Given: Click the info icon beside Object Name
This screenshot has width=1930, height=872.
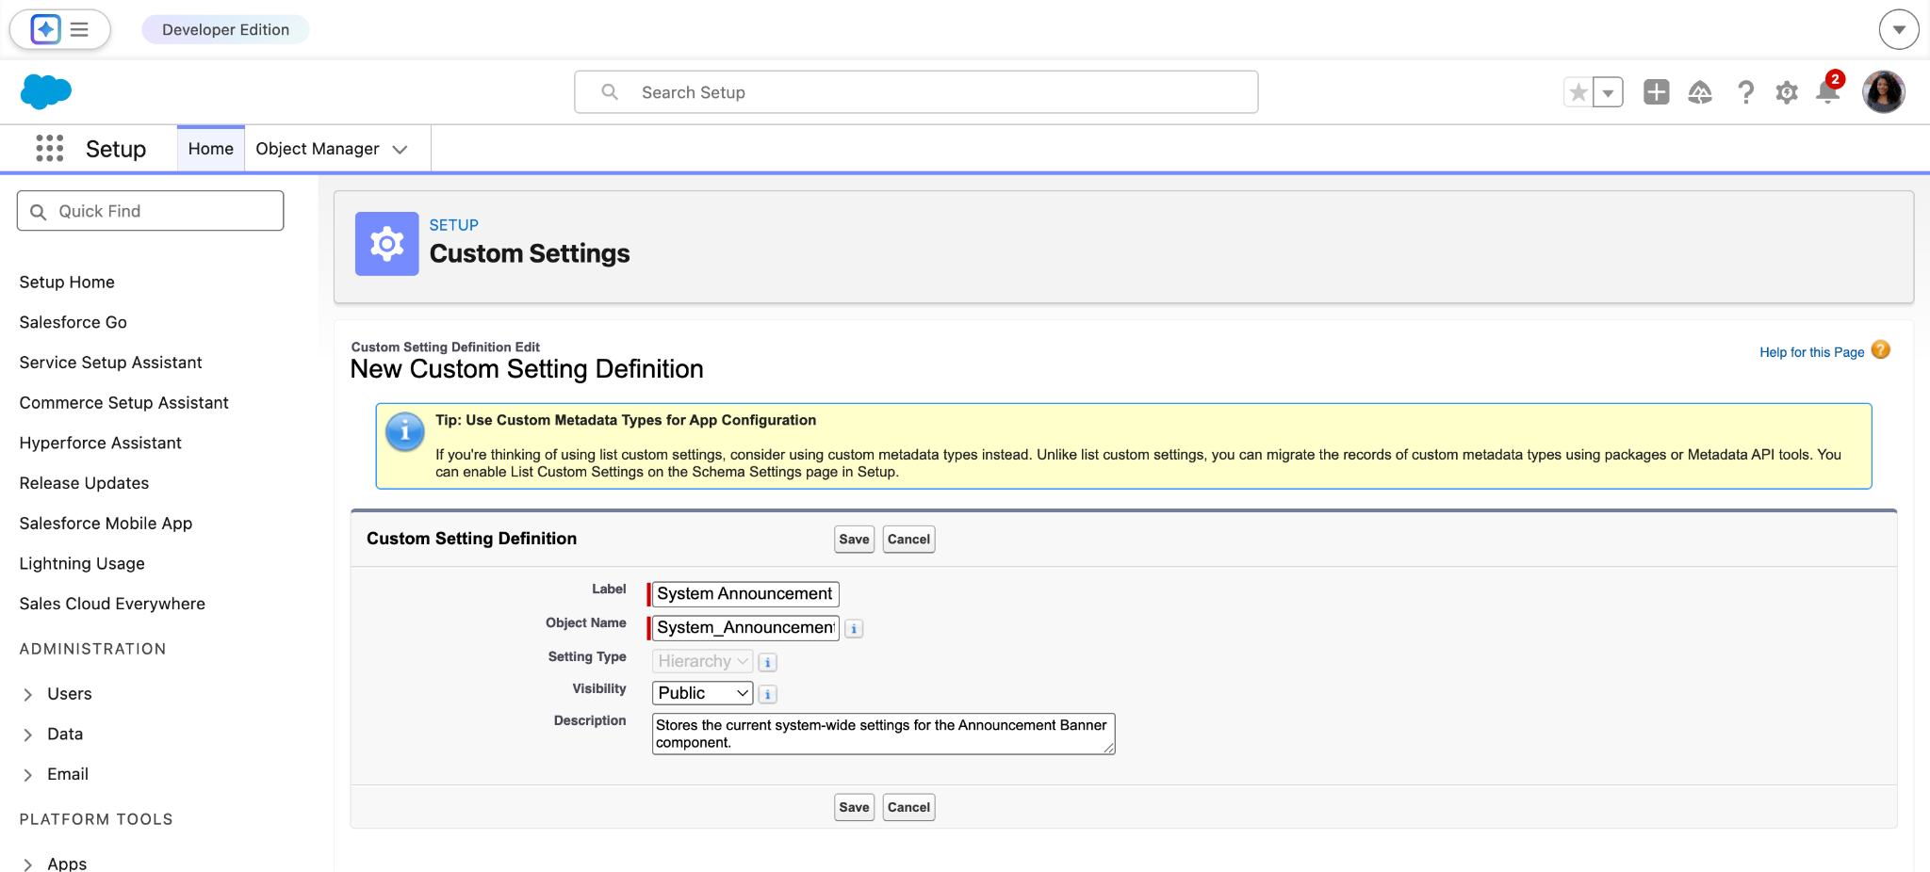Looking at the screenshot, I should click(x=853, y=628).
